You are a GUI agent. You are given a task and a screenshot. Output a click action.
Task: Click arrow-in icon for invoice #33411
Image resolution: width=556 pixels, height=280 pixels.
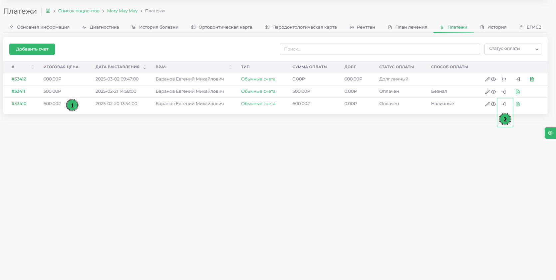click(503, 92)
